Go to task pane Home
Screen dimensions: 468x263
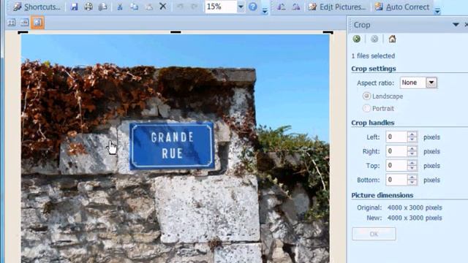pos(392,39)
